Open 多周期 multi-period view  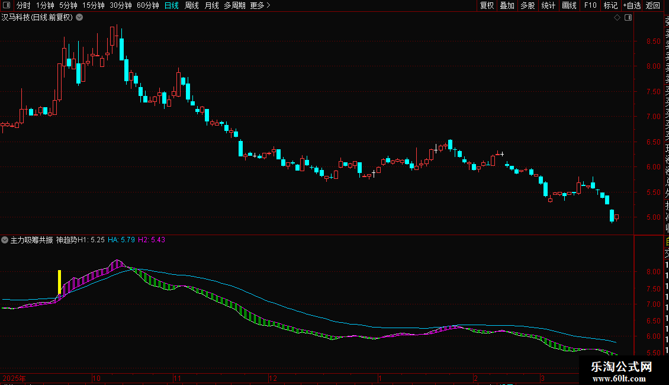pyautogui.click(x=234, y=5)
